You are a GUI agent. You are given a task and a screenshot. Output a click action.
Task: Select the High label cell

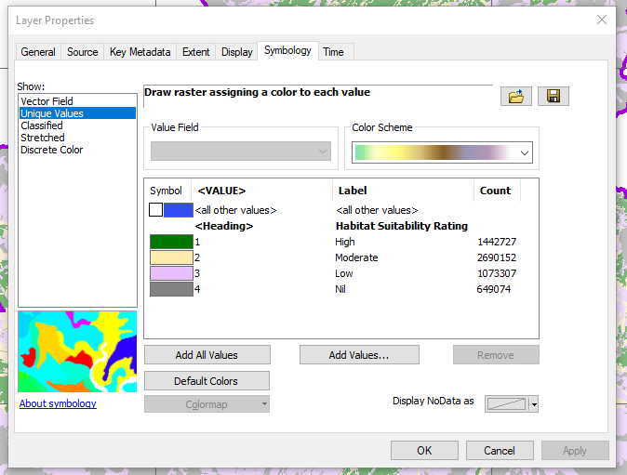coord(345,242)
